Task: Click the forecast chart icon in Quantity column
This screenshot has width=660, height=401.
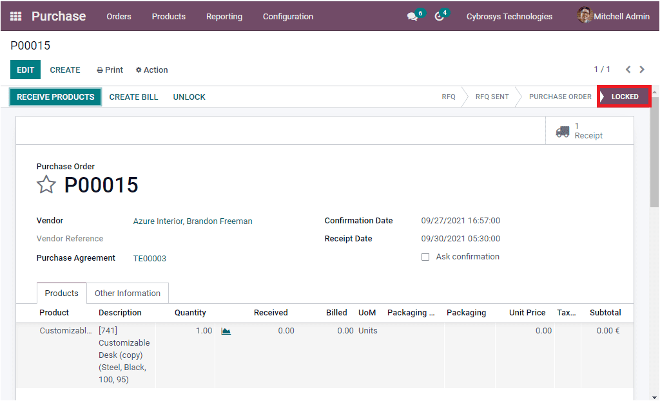Action: (x=226, y=330)
